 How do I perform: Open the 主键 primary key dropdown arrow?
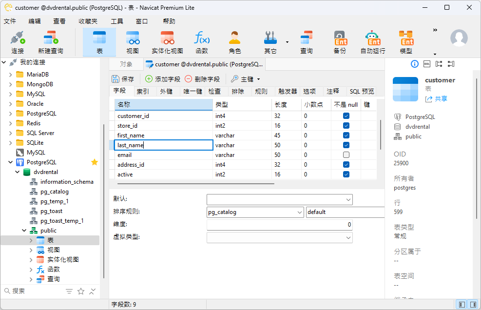(259, 79)
